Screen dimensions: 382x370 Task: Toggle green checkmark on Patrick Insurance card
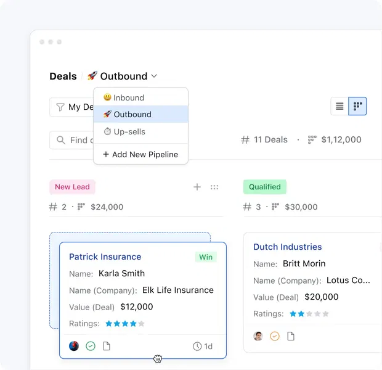pos(91,347)
